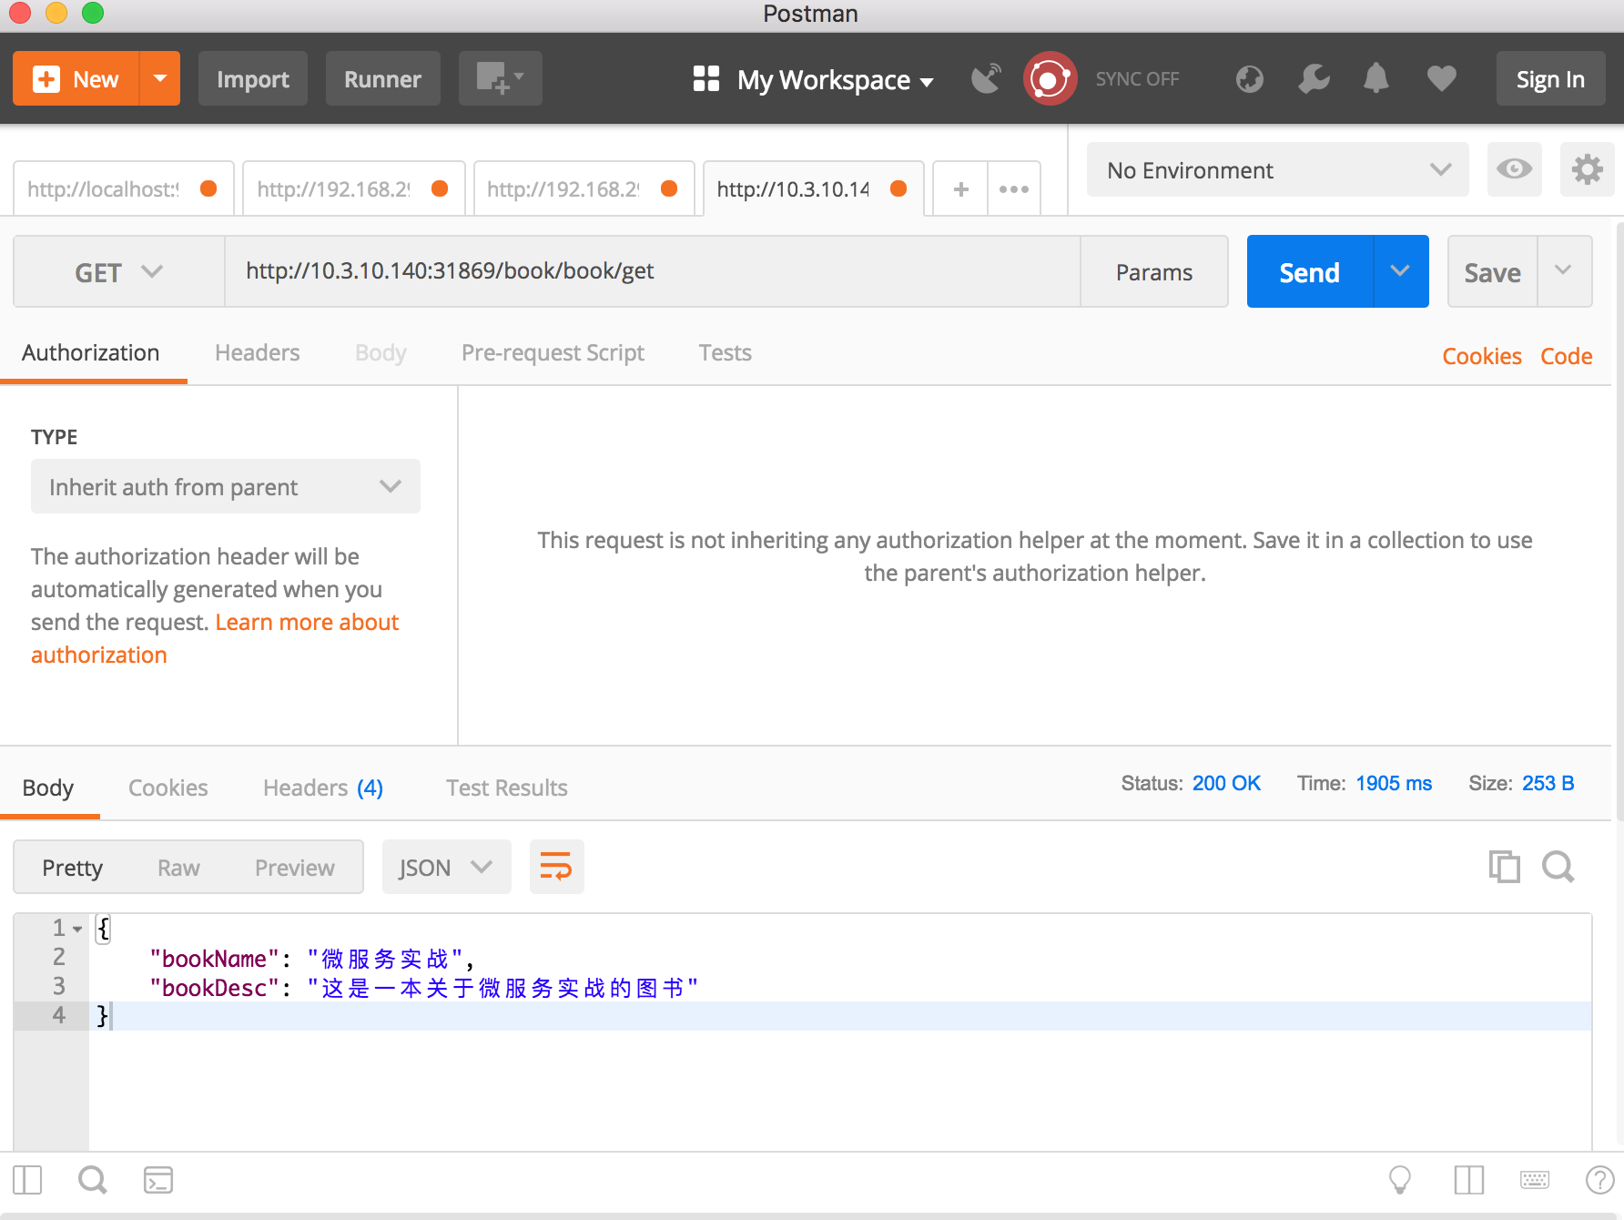Screen dimensions: 1624x1220
Task: Select the response Headers (4) tab
Action: [323, 788]
